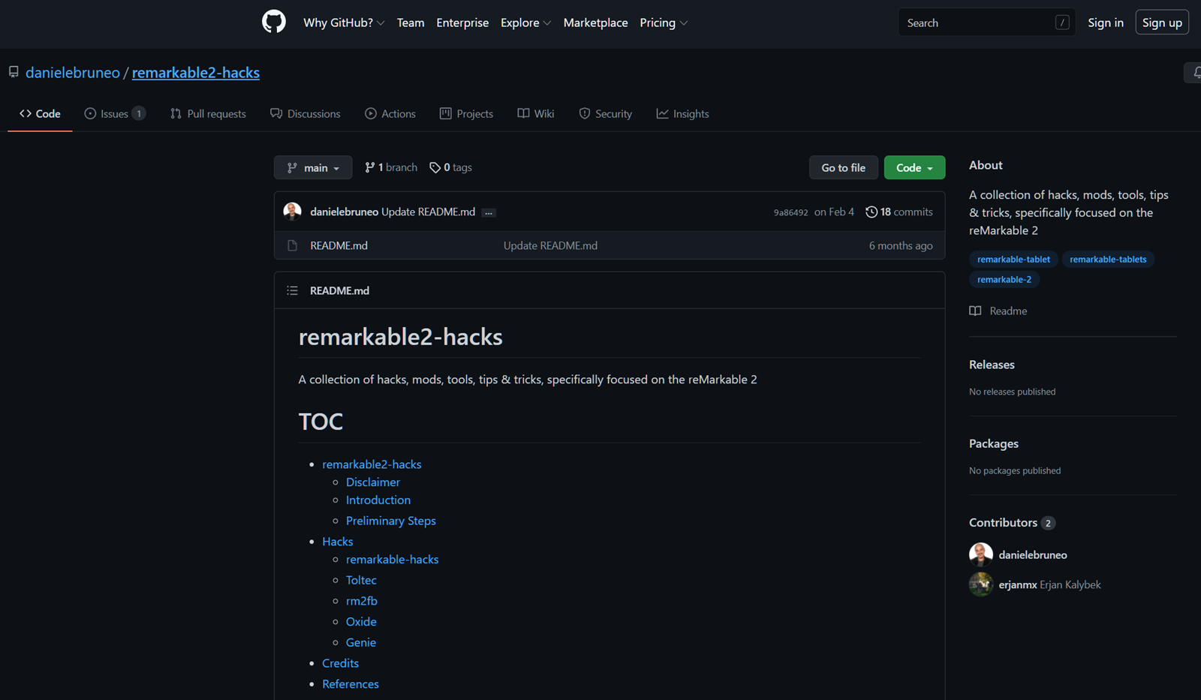
Task: Select the remarkable-tablet topic tag
Action: 1013,259
